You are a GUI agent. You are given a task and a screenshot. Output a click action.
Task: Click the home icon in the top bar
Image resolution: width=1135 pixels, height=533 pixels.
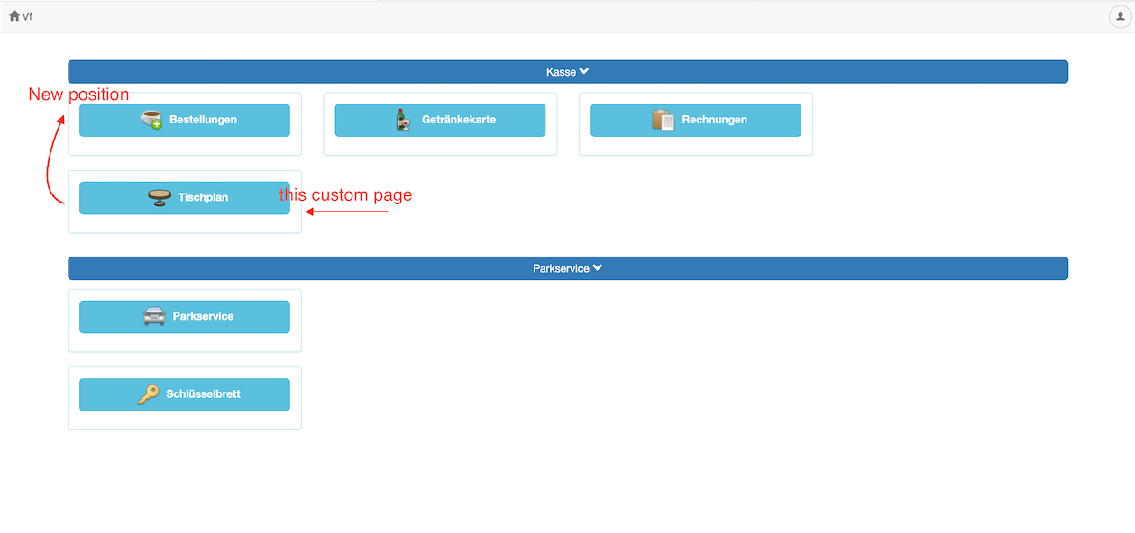tap(14, 15)
